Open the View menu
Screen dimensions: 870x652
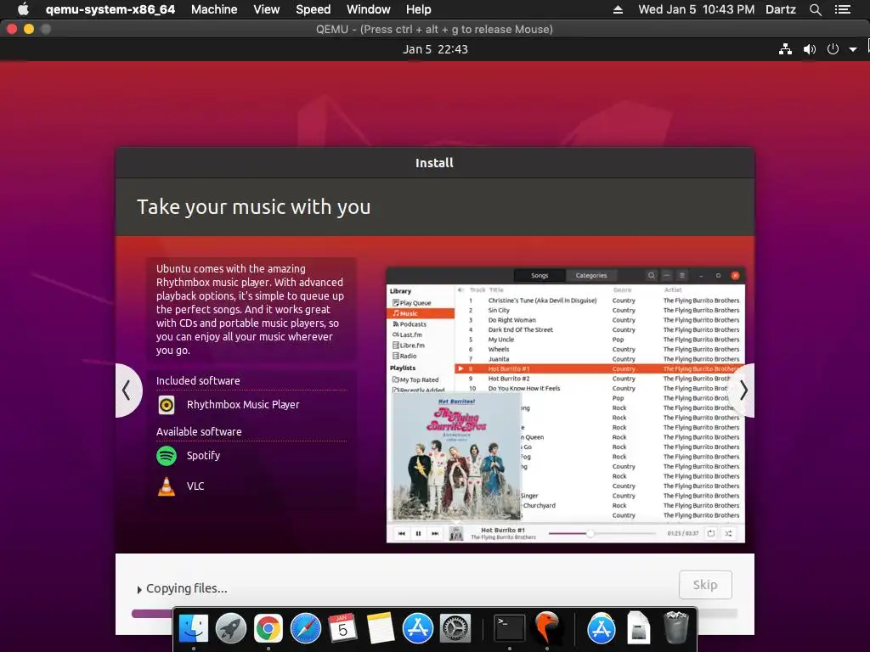point(266,9)
